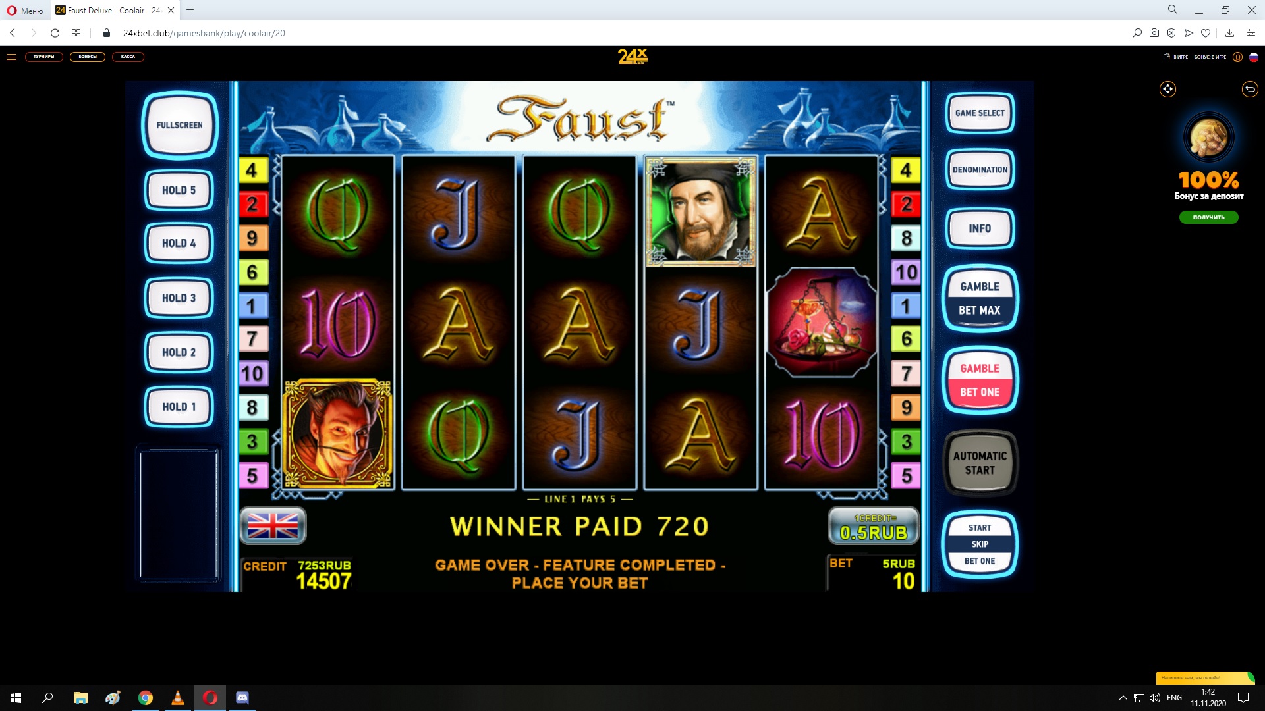
Task: Click the heart bookmark icon
Action: click(x=1206, y=33)
